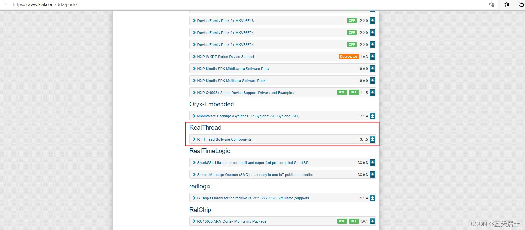Click BSP badge on RC10000 row
Screen dimensions: 525x230
point(342,221)
